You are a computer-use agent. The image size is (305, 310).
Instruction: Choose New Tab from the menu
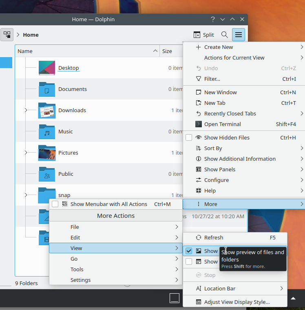214,103
